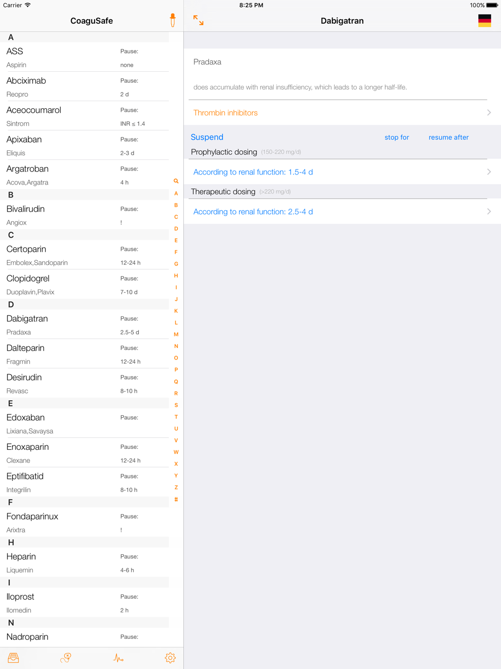Select the "resume after" tab
The width and height of the screenshot is (501, 669).
[448, 137]
